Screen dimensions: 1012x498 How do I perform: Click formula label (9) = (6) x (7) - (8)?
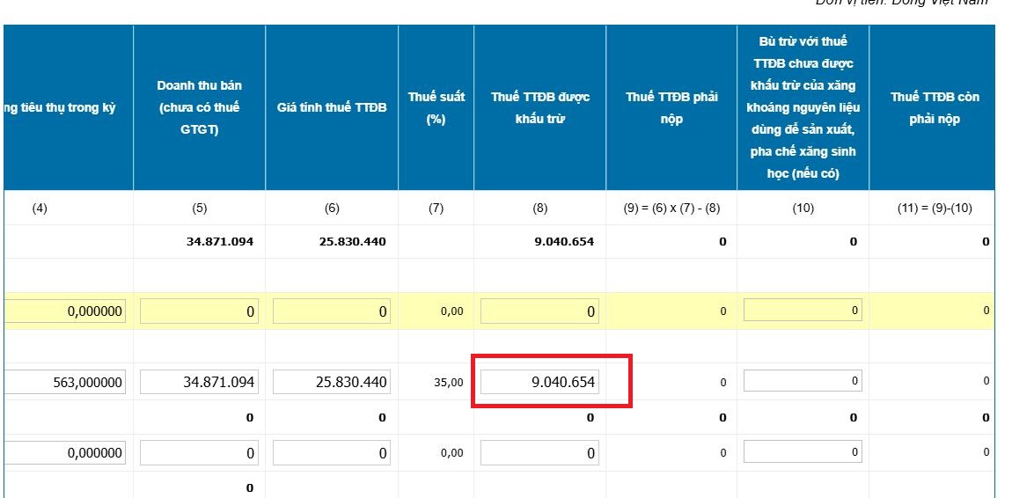(671, 209)
